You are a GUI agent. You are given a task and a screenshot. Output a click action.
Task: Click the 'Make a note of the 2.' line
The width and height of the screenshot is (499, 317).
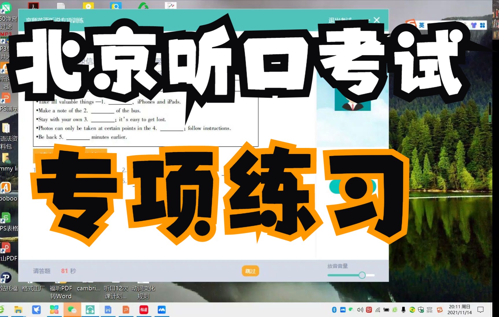tap(88, 111)
